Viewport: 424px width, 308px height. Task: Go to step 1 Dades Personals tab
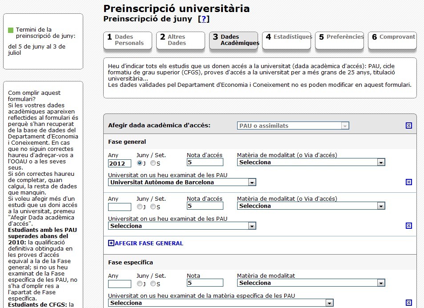point(127,40)
